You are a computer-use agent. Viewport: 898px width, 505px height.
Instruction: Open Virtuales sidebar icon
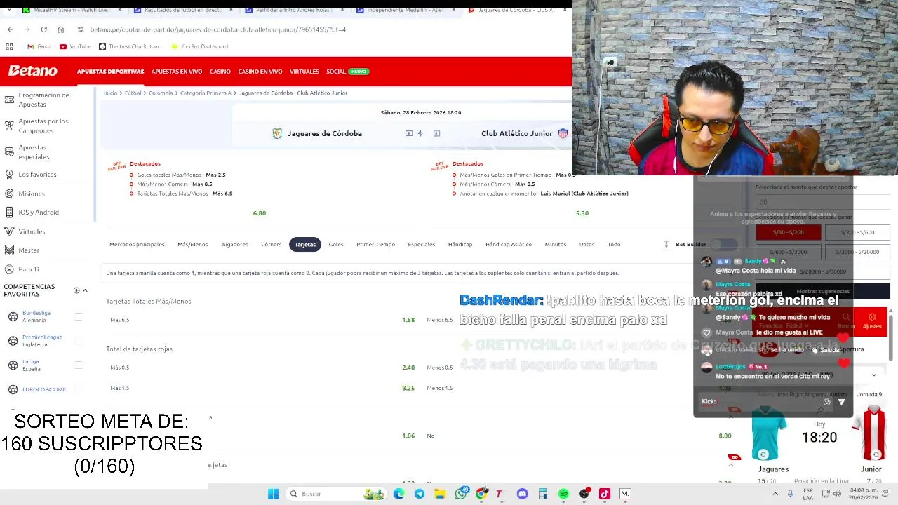click(x=9, y=231)
